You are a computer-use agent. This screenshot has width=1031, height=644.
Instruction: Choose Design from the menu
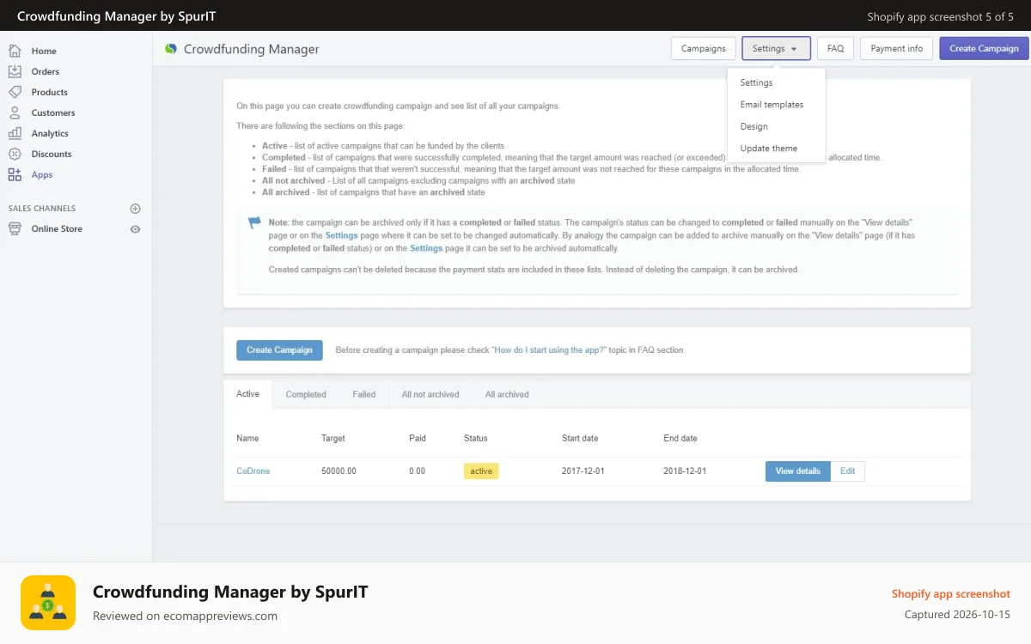tap(753, 126)
